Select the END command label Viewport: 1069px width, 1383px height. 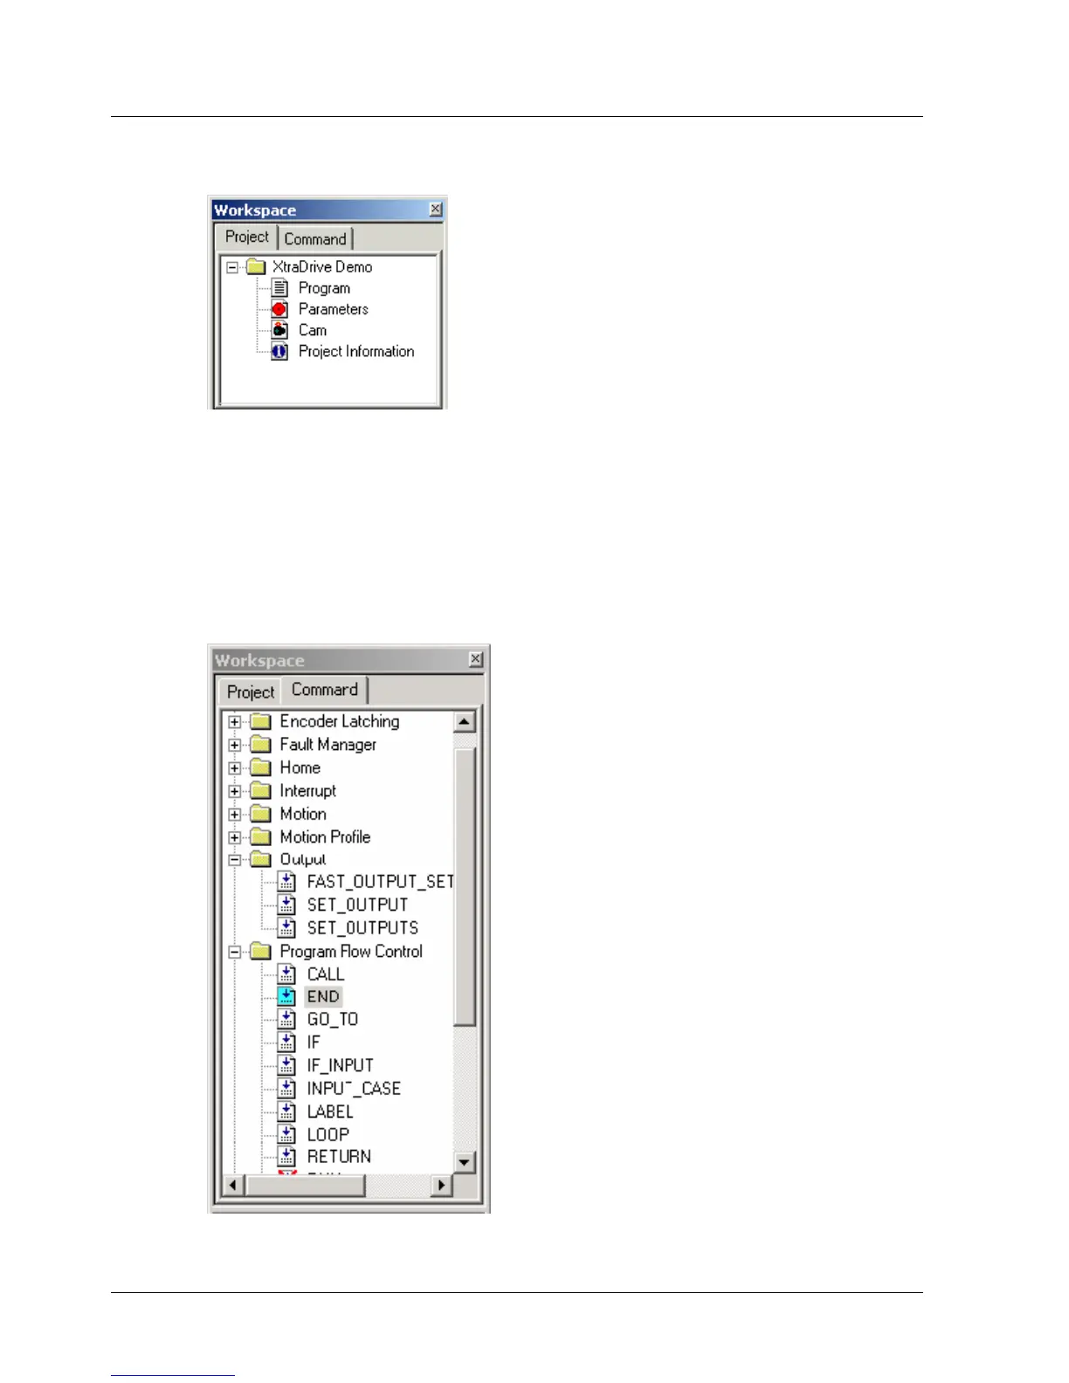pos(323,996)
